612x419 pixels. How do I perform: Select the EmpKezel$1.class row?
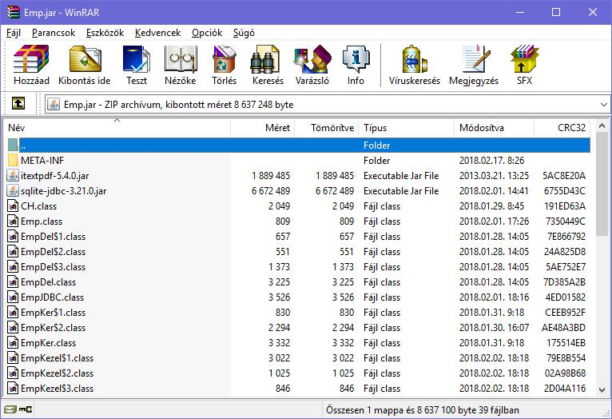(x=299, y=358)
